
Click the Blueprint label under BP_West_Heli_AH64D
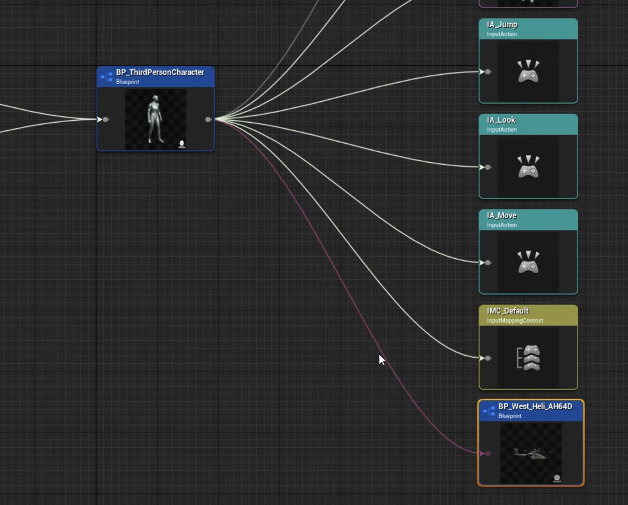click(509, 416)
